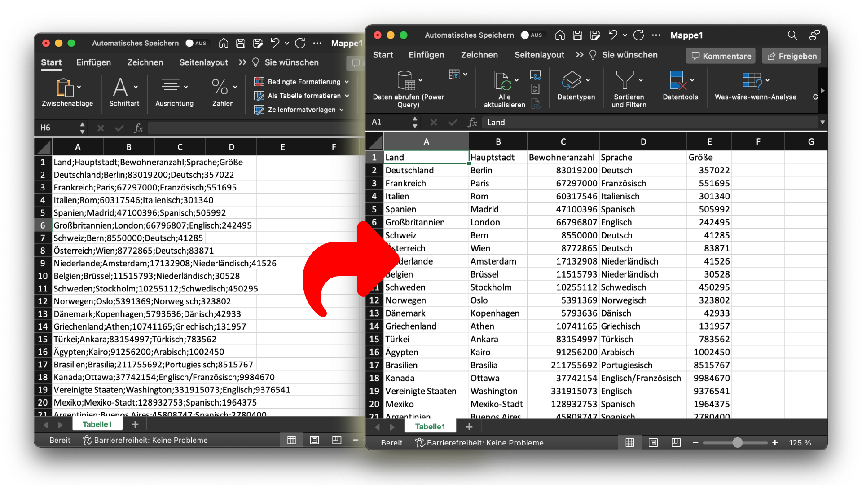Expand the formula bar in the right window
This screenshot has height=485, width=862.
click(822, 122)
